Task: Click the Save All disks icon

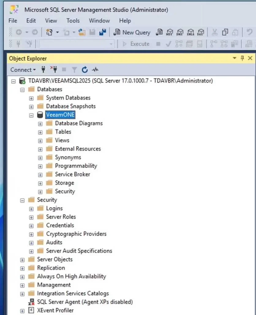Action: coord(103,32)
